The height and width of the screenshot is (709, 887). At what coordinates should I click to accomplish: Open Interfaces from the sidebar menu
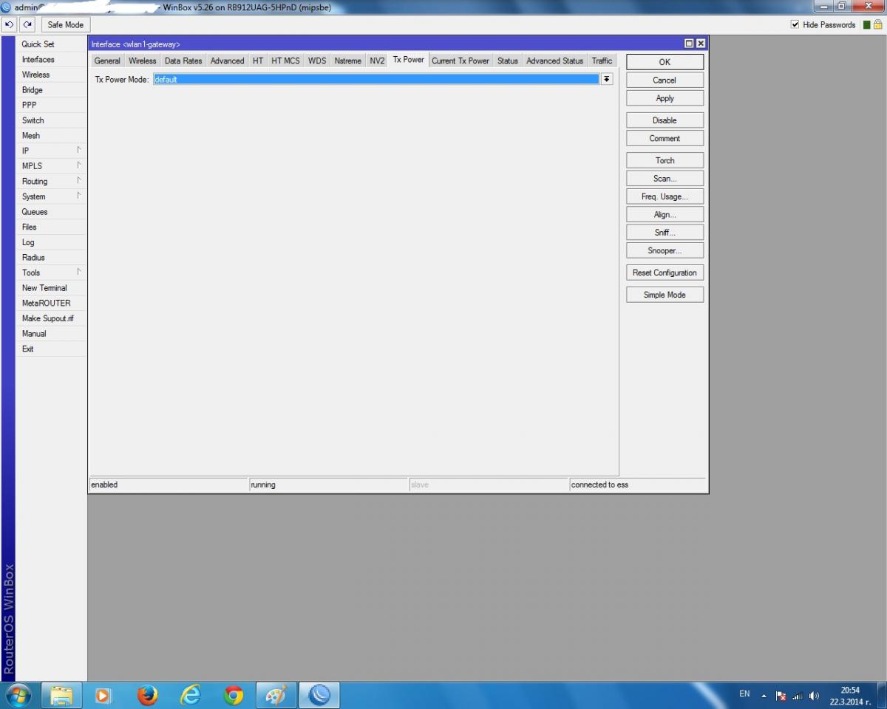pos(38,60)
